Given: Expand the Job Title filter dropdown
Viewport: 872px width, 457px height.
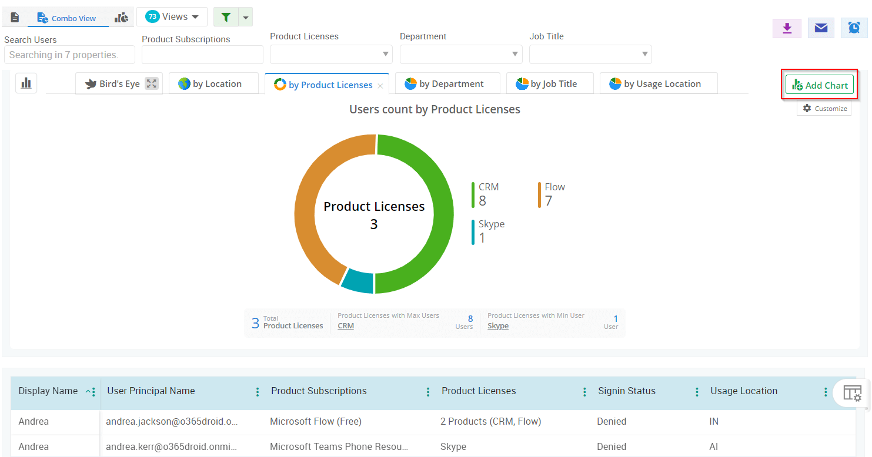Looking at the screenshot, I should (x=590, y=54).
